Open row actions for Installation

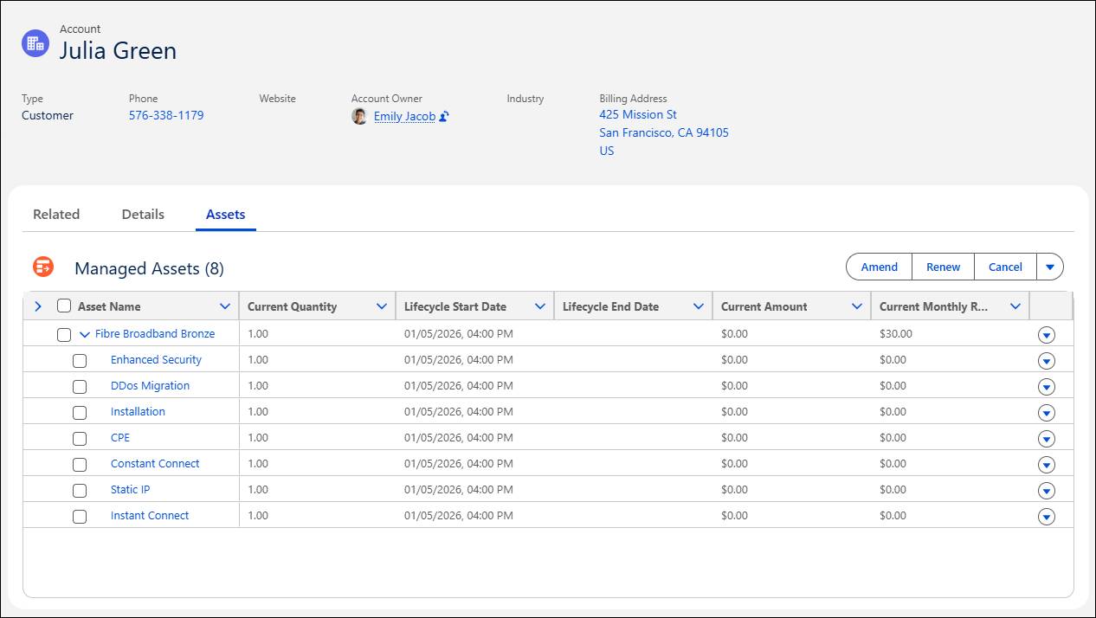[x=1047, y=413]
